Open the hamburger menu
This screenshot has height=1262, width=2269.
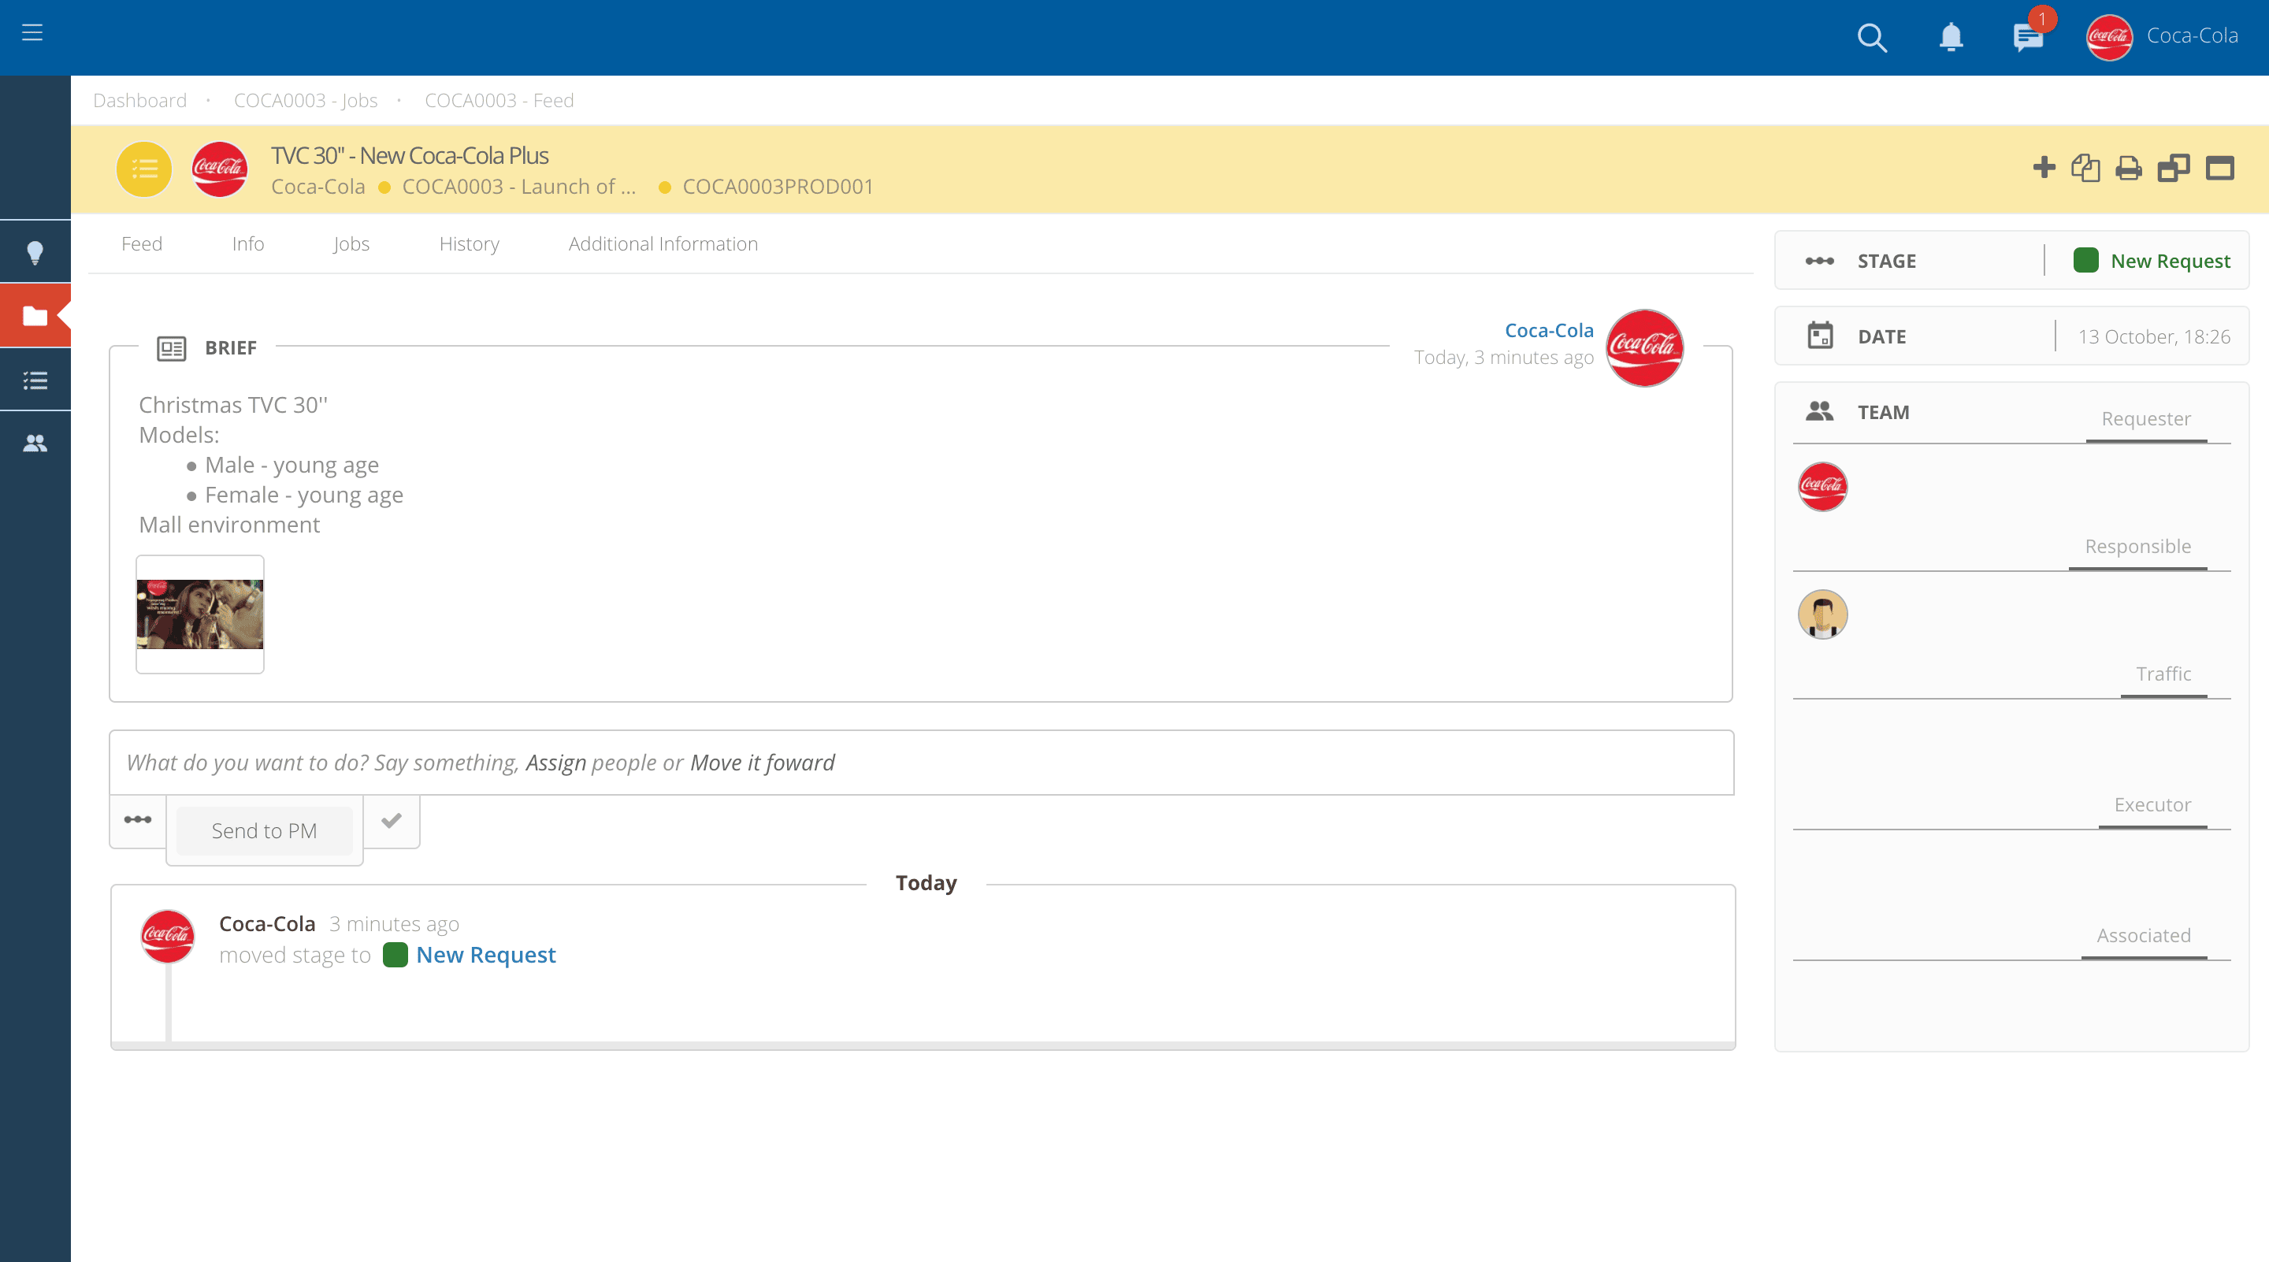point(32,33)
